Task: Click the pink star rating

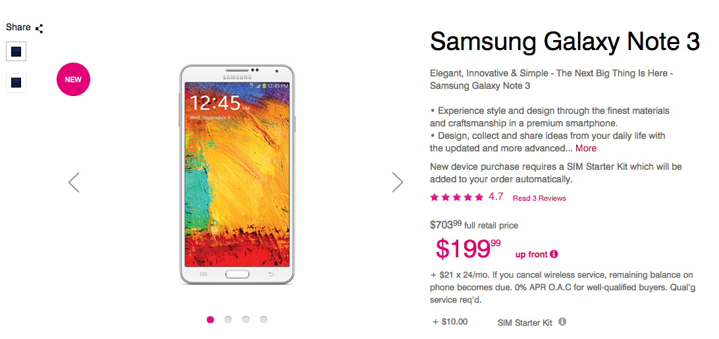Action: (x=456, y=197)
